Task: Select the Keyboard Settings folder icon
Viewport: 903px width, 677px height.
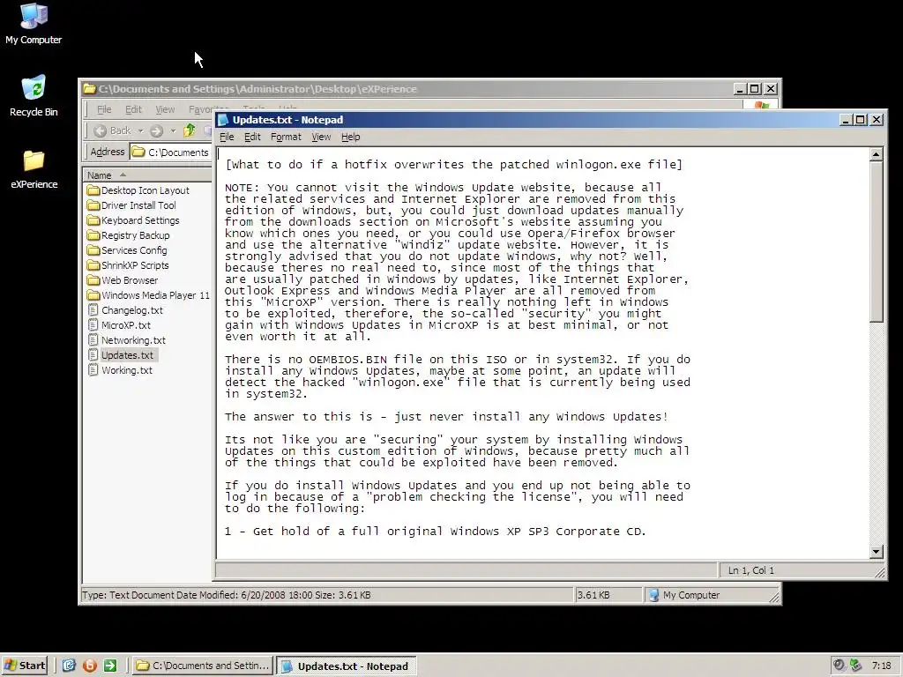Action: 93,219
